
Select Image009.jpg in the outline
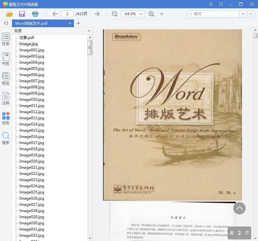tap(32, 93)
